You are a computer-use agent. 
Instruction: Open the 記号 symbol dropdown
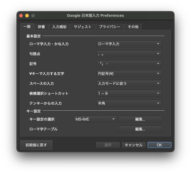click(129, 64)
